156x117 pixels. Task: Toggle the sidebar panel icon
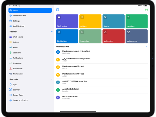pyautogui.click(x=57, y=10)
